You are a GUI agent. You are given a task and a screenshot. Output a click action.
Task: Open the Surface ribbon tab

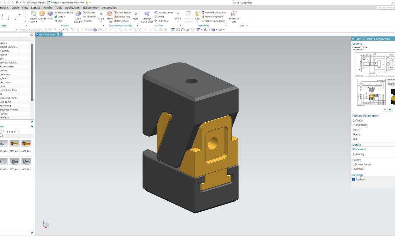click(35, 7)
